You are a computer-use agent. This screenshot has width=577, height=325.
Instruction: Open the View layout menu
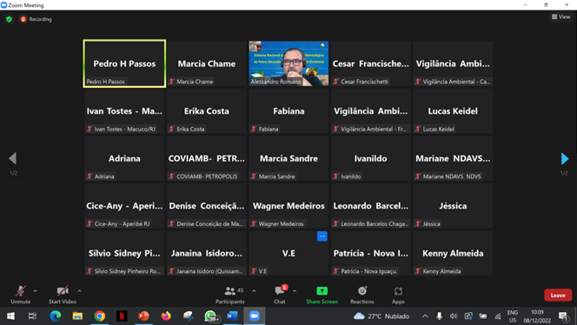tap(561, 17)
